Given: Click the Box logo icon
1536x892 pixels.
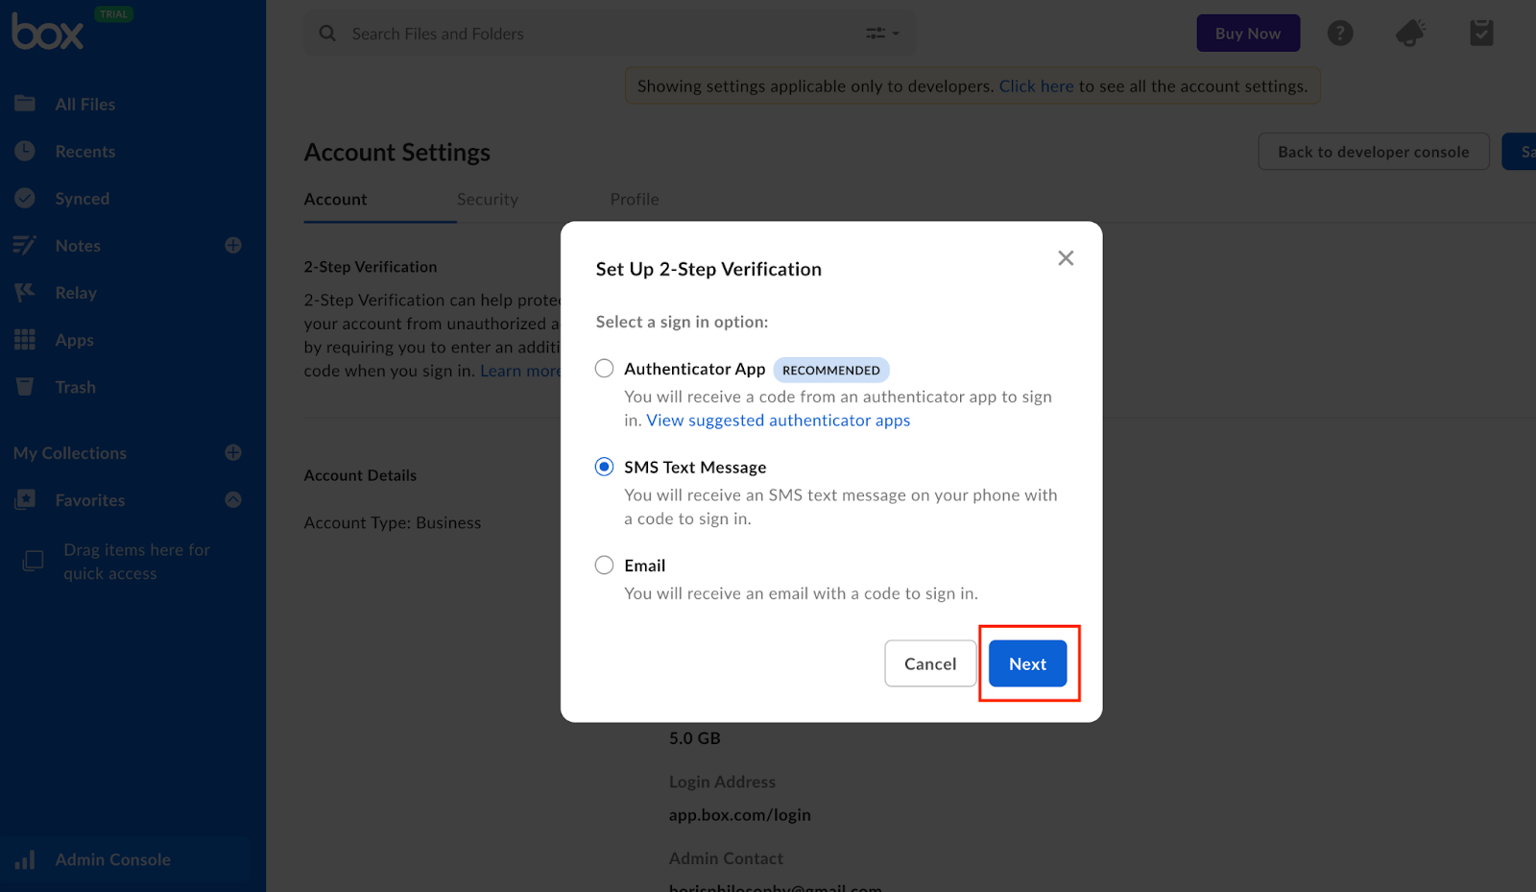Looking at the screenshot, I should (x=48, y=33).
